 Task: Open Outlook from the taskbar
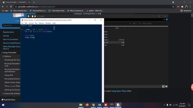point(100,105)
